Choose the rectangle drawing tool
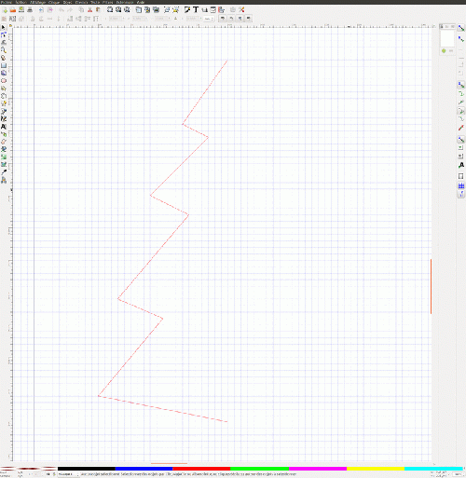This screenshot has width=466, height=478. pyautogui.click(x=4, y=65)
